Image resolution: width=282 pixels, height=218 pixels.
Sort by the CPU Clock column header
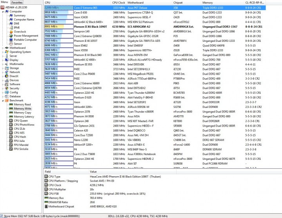pos(119,2)
